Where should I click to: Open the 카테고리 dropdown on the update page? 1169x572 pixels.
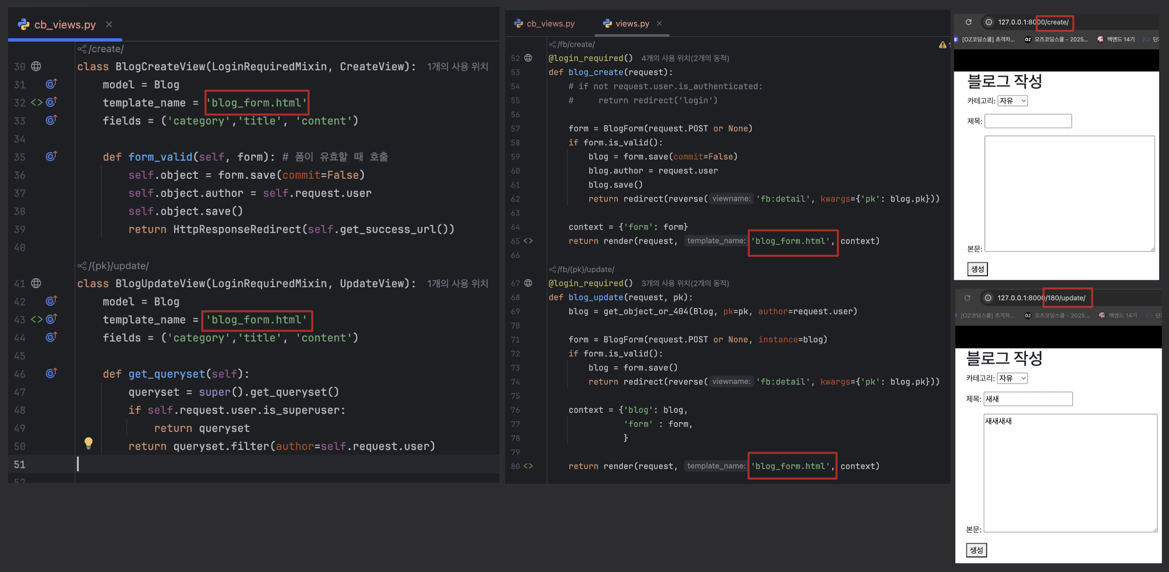click(1011, 379)
